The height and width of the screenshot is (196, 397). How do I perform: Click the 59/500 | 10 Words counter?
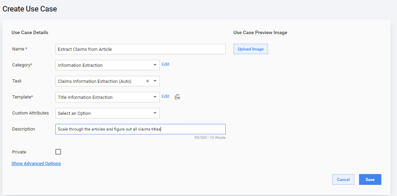[209, 138]
